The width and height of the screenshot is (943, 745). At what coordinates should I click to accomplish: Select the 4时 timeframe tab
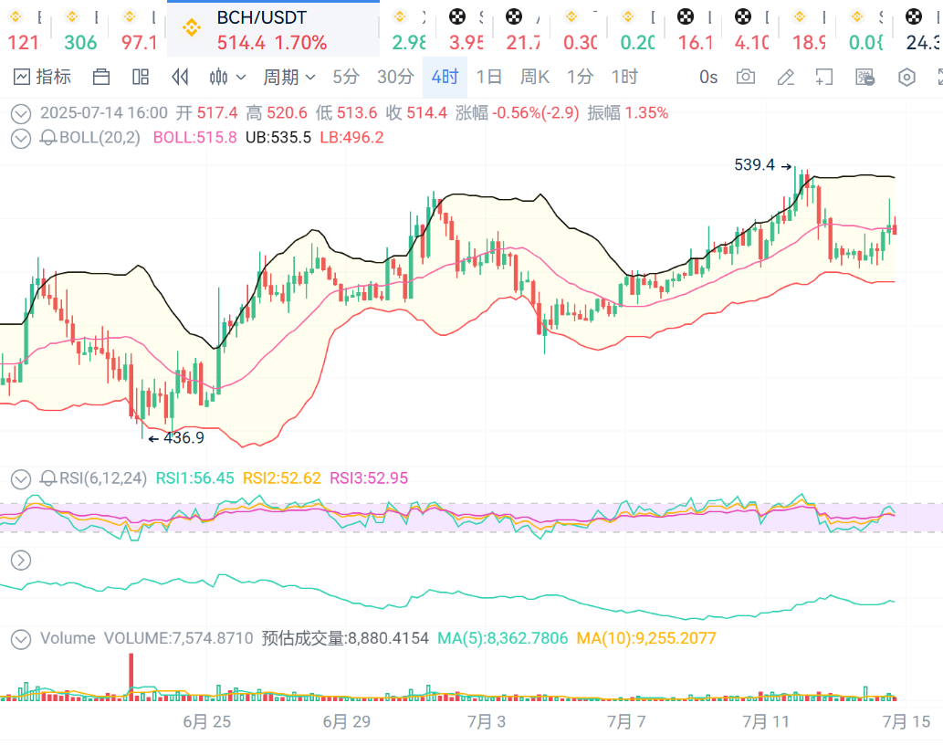445,77
